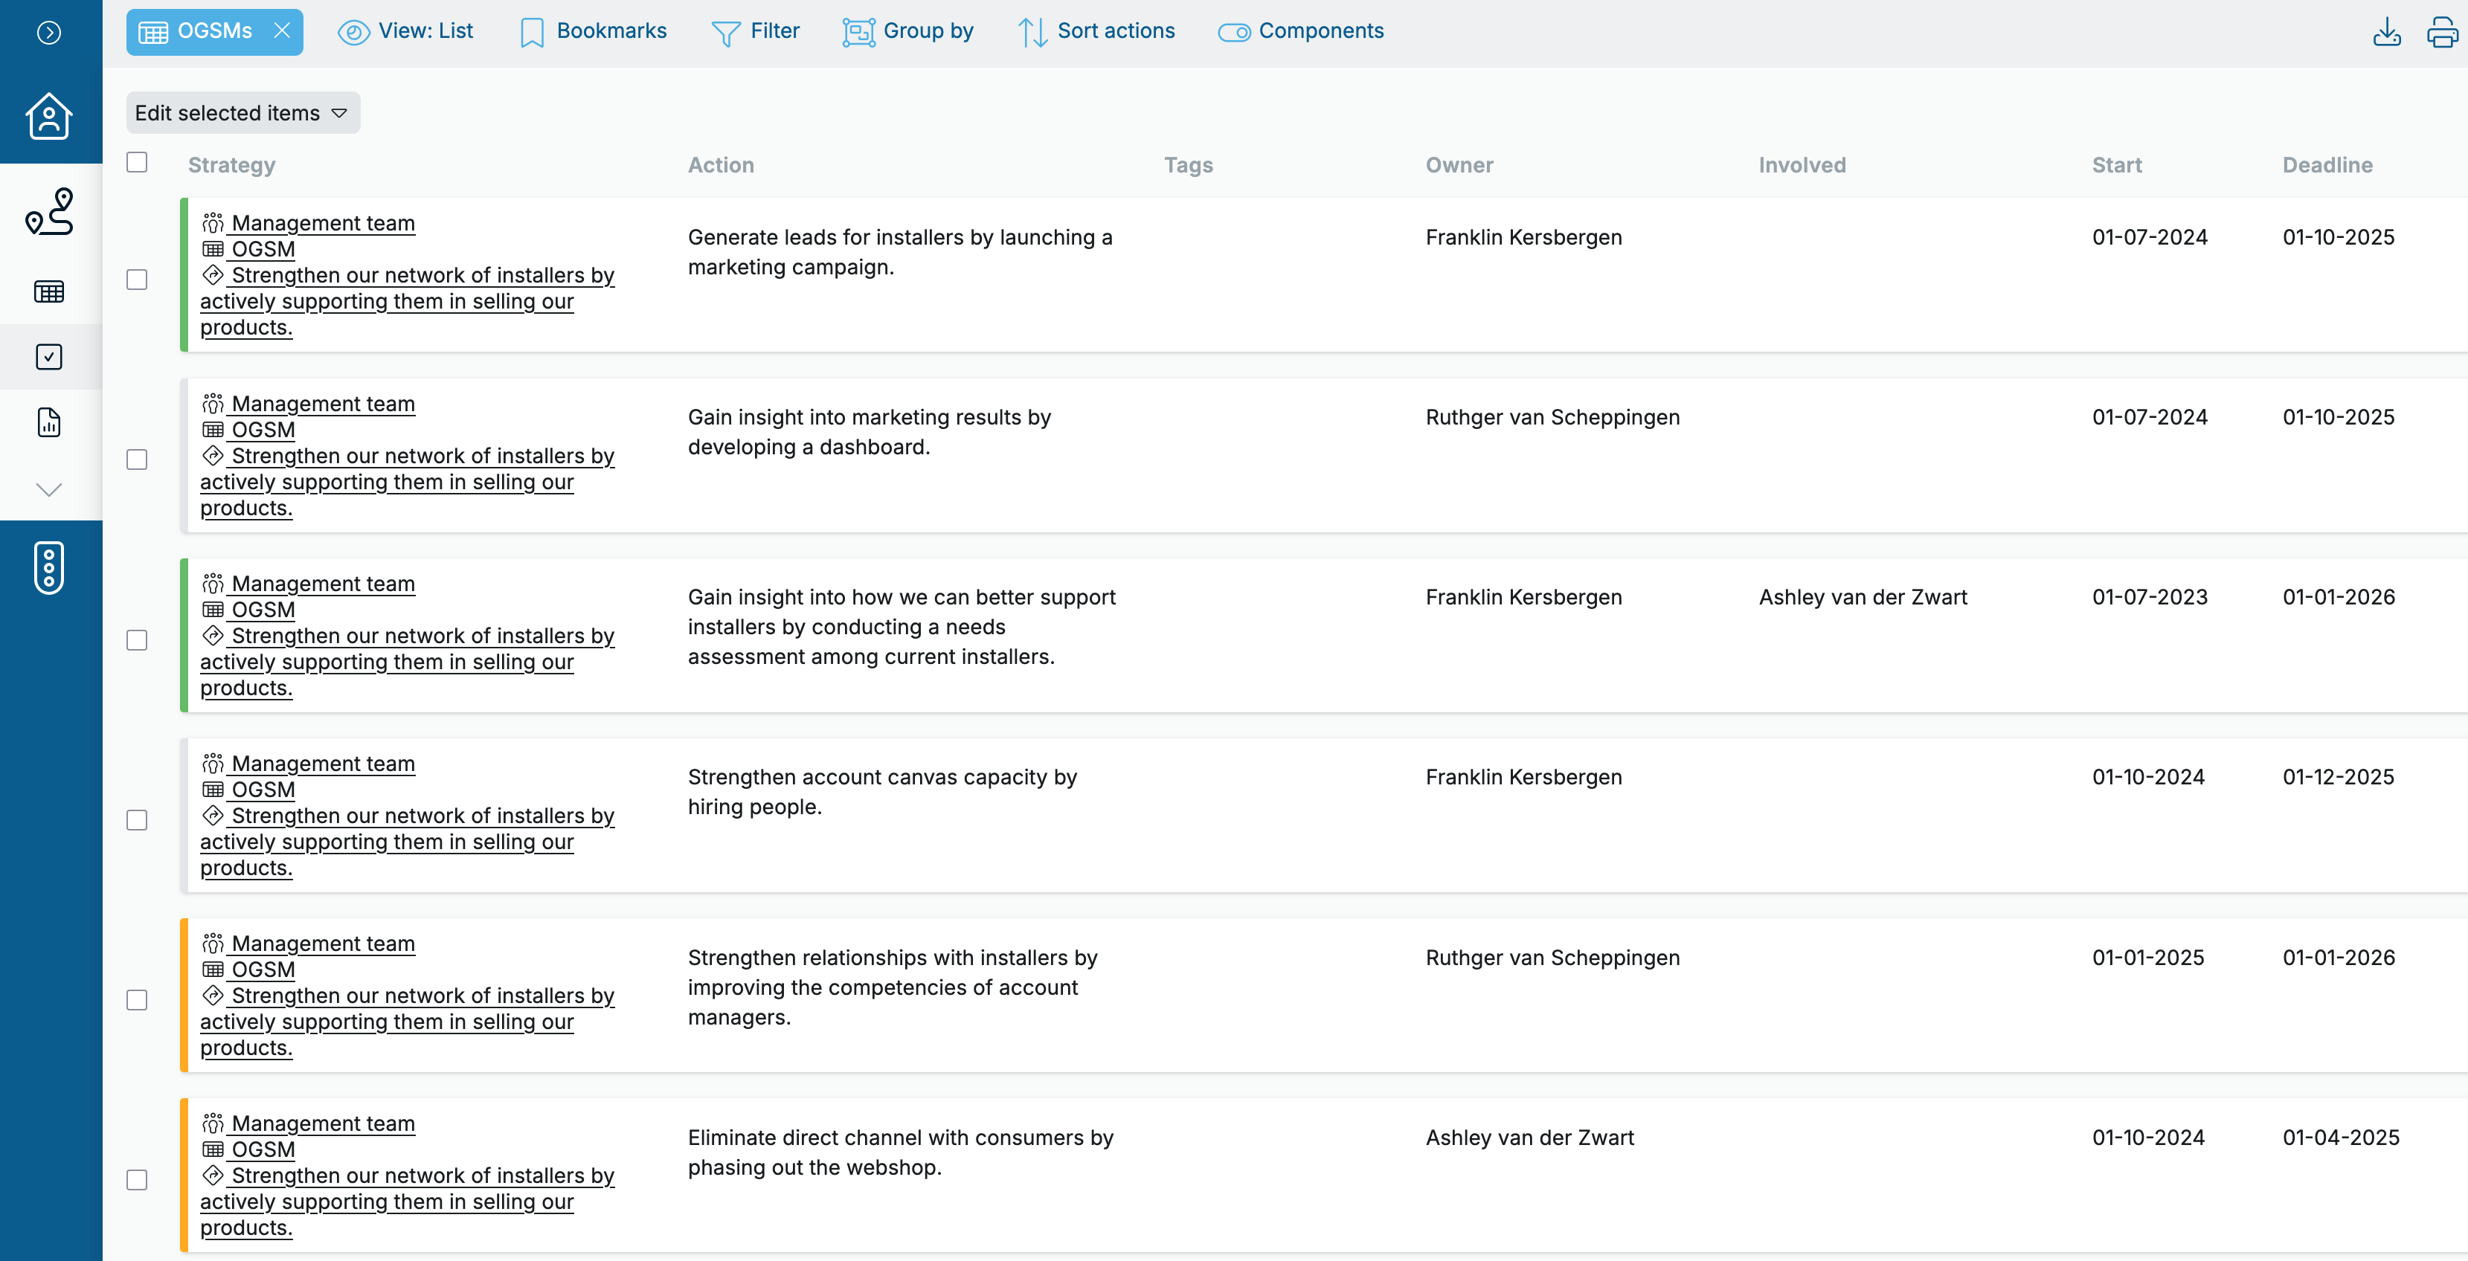Check the phasing out webshop row

coord(137,1180)
